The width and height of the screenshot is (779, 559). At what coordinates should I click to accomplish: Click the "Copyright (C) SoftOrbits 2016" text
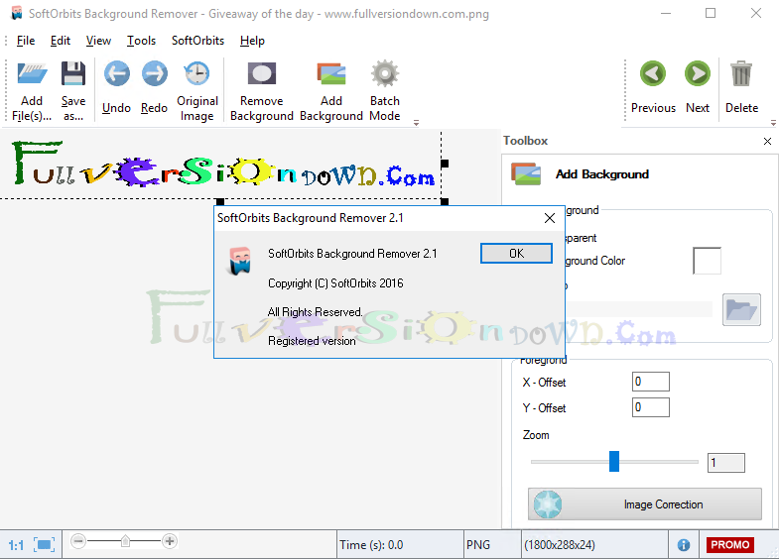tap(335, 283)
